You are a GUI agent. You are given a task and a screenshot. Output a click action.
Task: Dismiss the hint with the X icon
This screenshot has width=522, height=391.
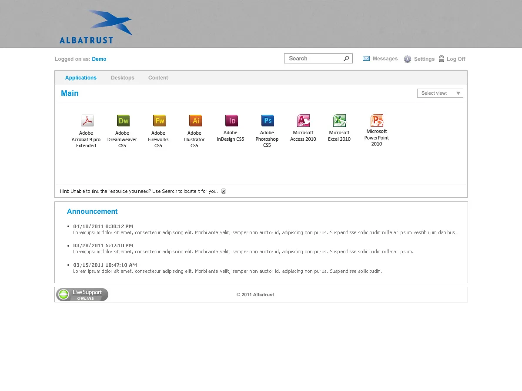tap(224, 191)
